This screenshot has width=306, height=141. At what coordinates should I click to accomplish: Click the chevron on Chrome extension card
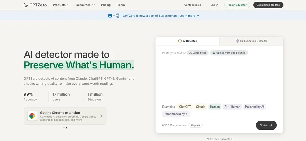point(101,116)
